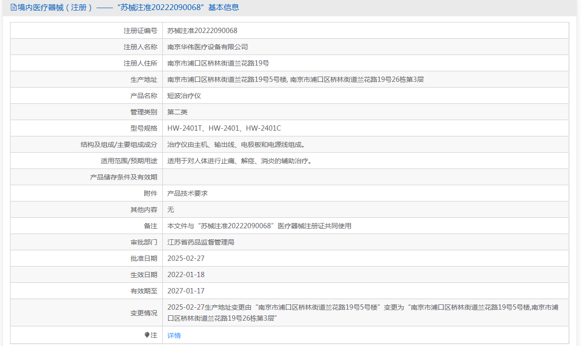Select effective date 2022-01-18
Screen dimensions: 588x346
pos(186,275)
